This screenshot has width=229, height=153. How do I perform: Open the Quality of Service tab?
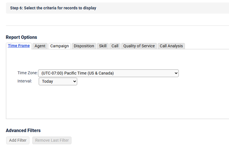coord(139,46)
